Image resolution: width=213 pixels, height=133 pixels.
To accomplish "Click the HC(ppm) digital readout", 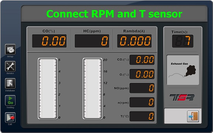I will coord(92,41).
